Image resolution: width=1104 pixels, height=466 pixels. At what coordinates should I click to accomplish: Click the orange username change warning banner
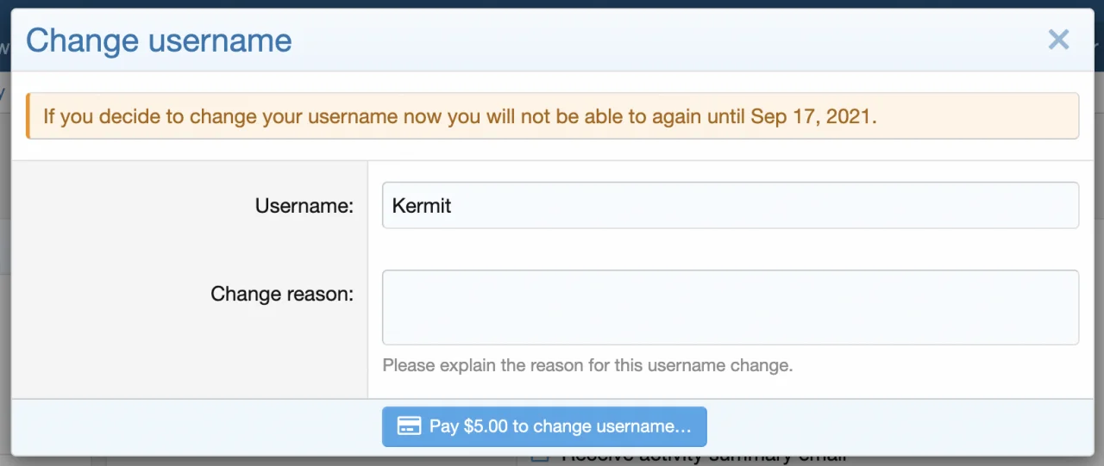click(x=552, y=116)
